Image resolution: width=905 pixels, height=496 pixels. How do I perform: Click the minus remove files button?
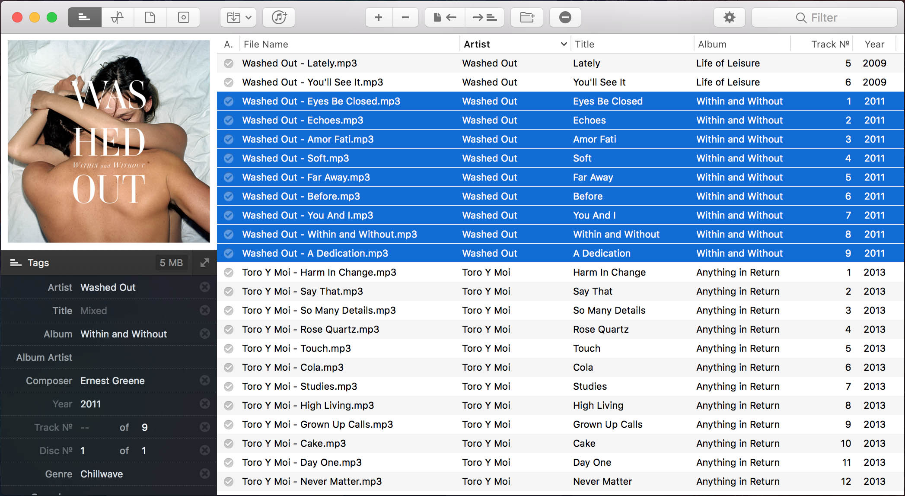405,17
